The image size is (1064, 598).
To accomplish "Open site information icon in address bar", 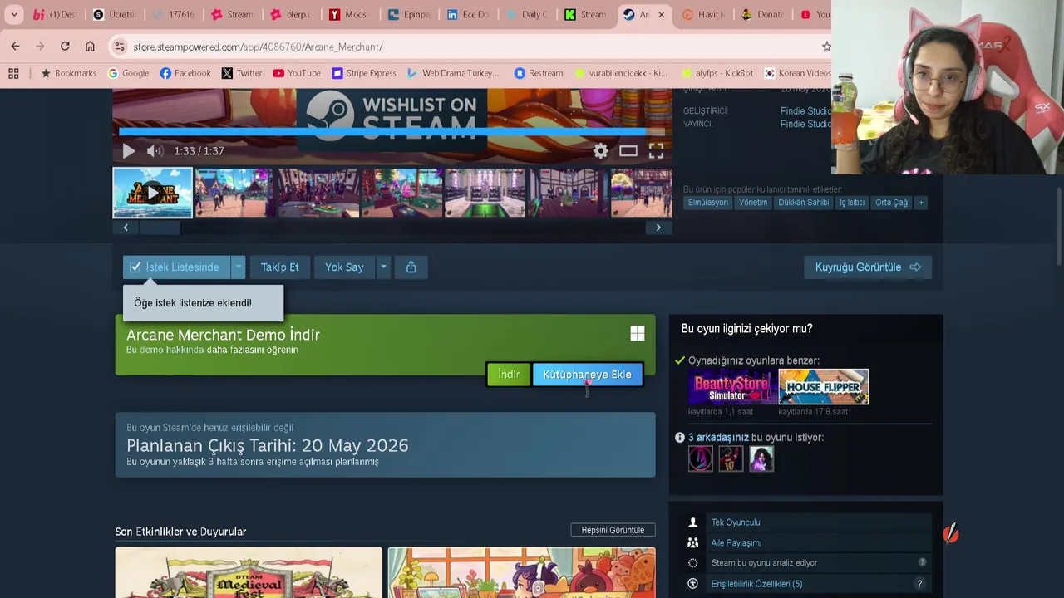I will pyautogui.click(x=119, y=47).
